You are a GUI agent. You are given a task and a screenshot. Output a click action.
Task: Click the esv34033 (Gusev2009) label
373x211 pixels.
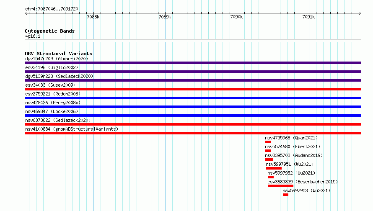(50, 85)
